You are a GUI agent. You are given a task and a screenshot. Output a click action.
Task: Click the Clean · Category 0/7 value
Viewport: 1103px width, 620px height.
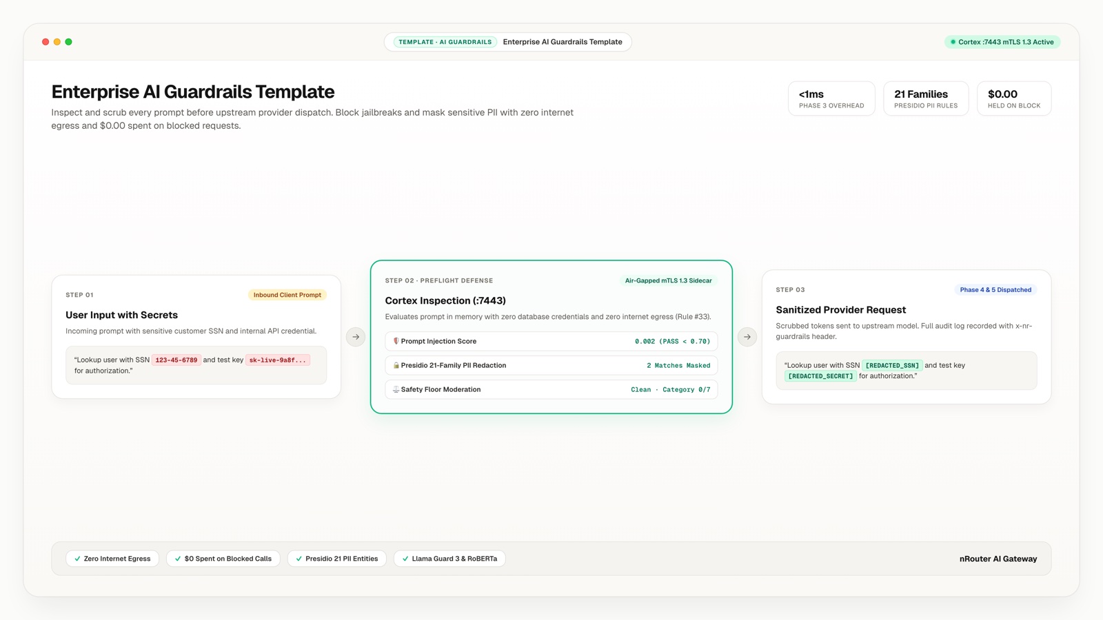coord(671,390)
